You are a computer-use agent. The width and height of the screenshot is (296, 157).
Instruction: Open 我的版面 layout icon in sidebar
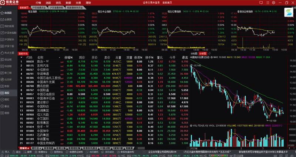(2, 26)
